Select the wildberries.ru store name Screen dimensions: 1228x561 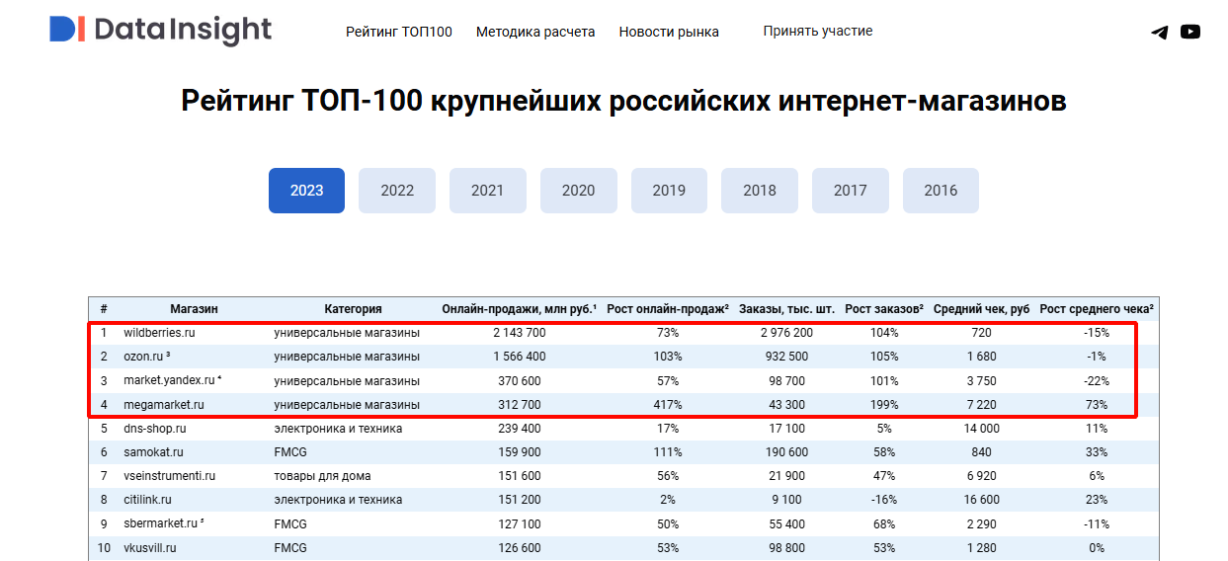click(x=159, y=333)
